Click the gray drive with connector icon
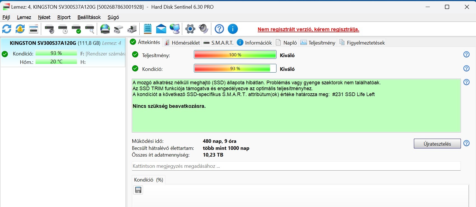The image size is (476, 207). point(119,29)
